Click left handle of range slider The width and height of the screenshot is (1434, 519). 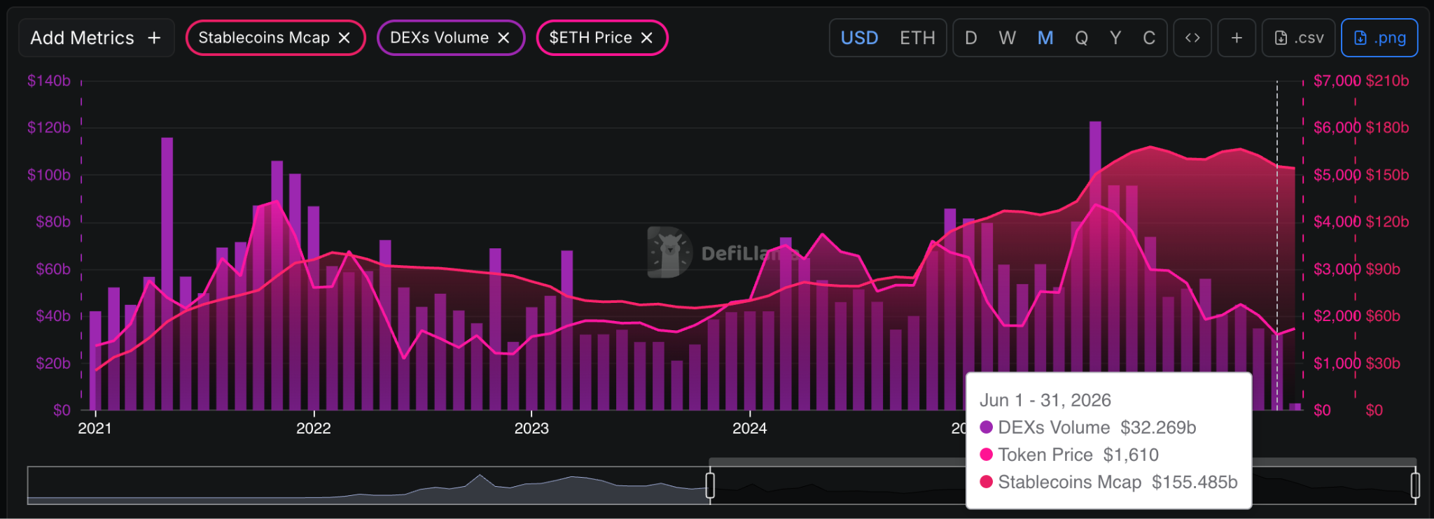[710, 485]
